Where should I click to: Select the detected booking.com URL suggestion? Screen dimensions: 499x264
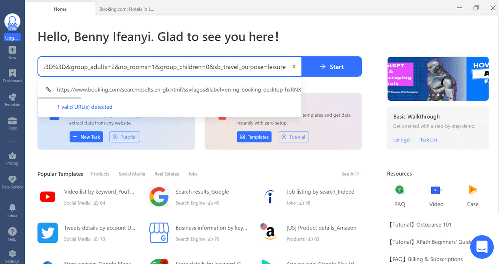[x=179, y=90]
